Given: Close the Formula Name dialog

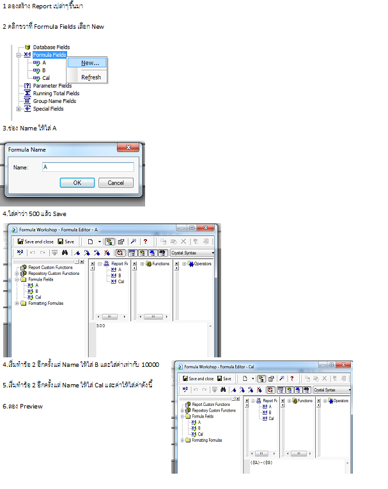Looking at the screenshot, I should (128, 148).
